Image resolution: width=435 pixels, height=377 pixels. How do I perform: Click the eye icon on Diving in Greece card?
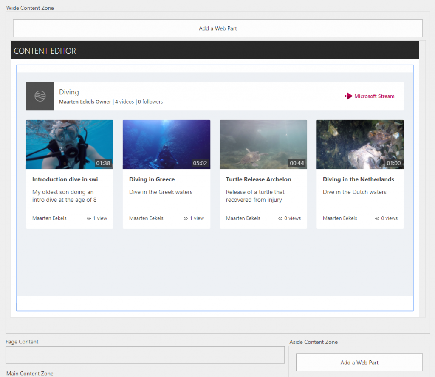[x=186, y=218]
